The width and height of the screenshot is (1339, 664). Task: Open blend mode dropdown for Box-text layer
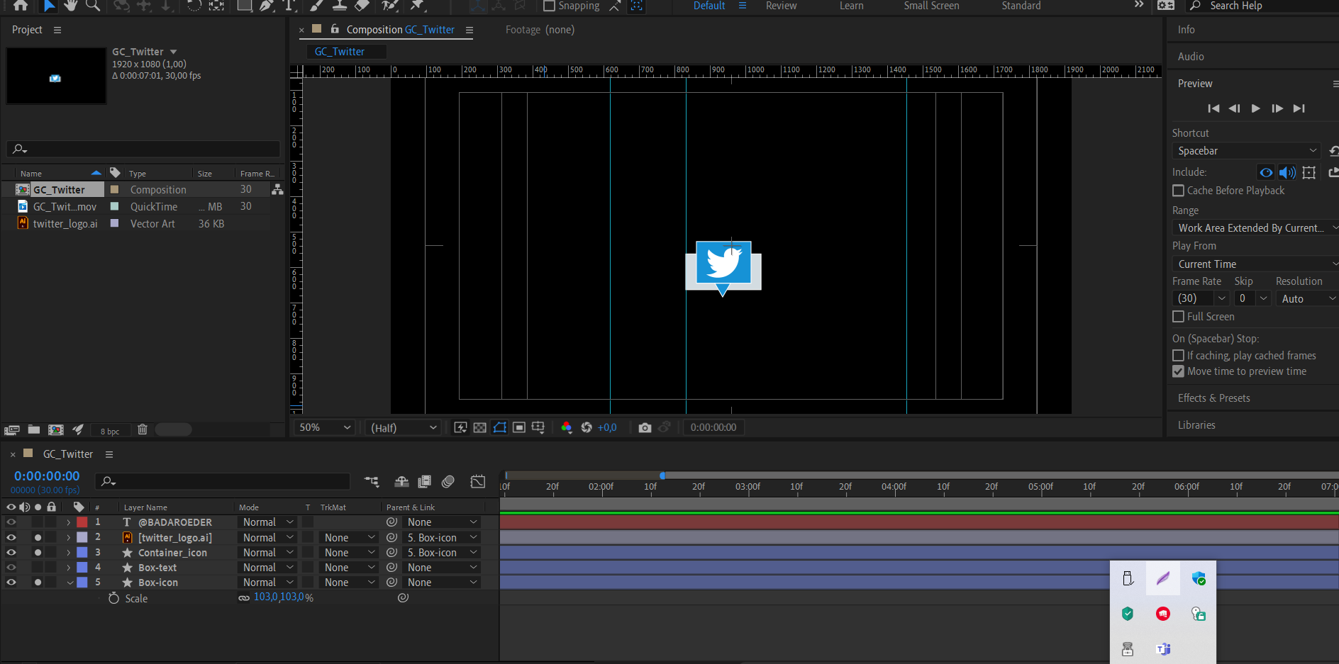coord(267,568)
